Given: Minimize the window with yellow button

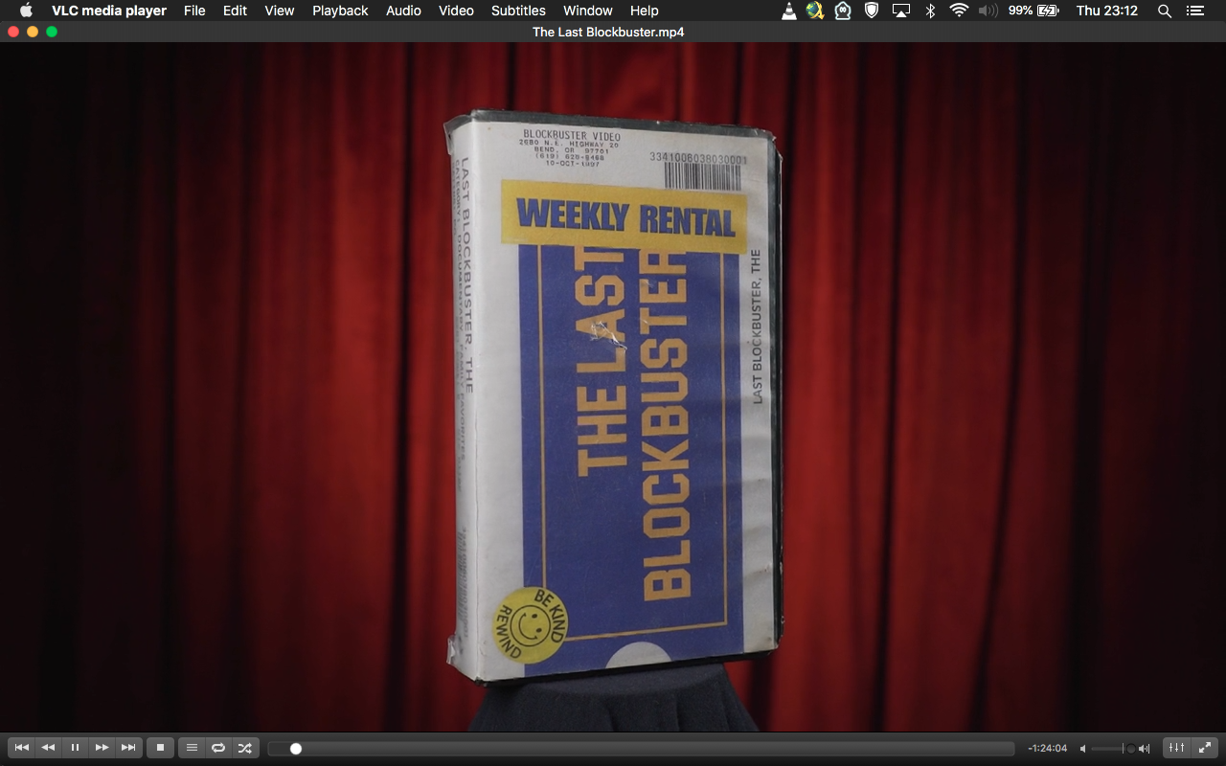Looking at the screenshot, I should click(33, 32).
